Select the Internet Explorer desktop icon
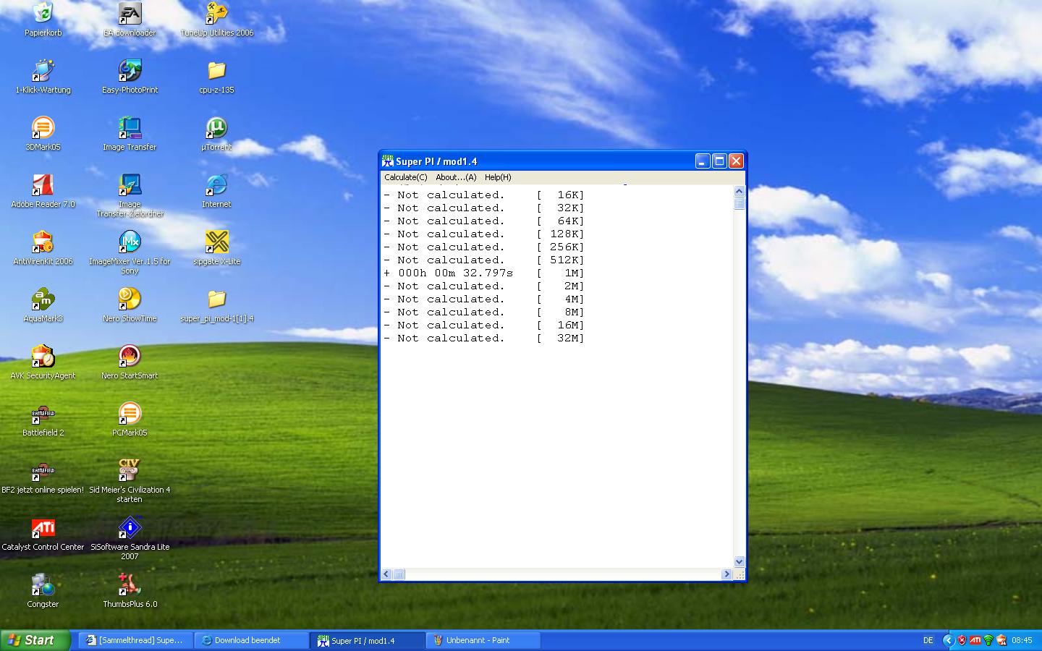 (216, 184)
